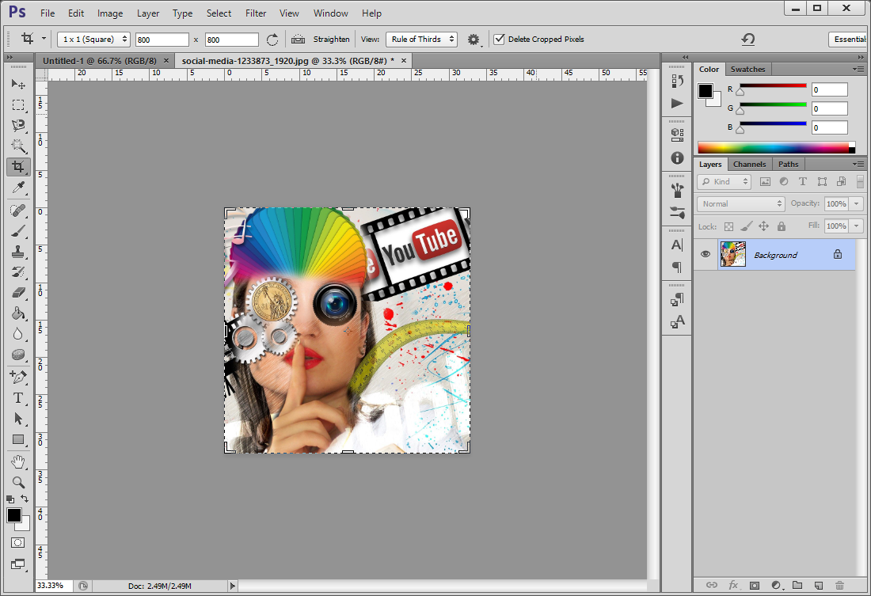Select the Move tool

point(18,84)
